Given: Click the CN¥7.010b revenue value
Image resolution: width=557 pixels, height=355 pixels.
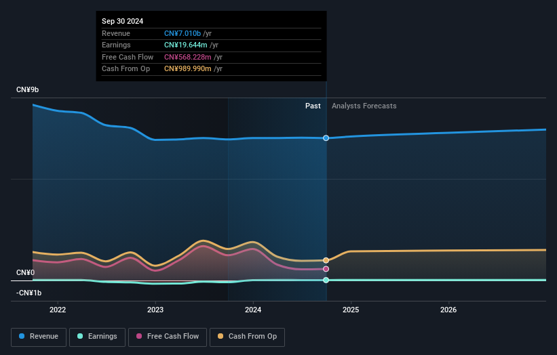Looking at the screenshot, I should [x=183, y=33].
